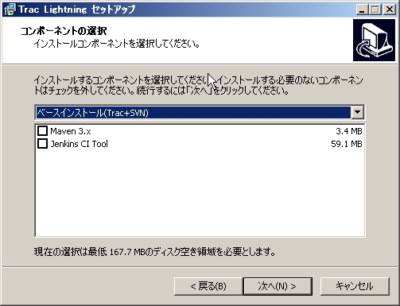Check the Jenkins CI Tool component
The height and width of the screenshot is (306, 400).
[42, 144]
